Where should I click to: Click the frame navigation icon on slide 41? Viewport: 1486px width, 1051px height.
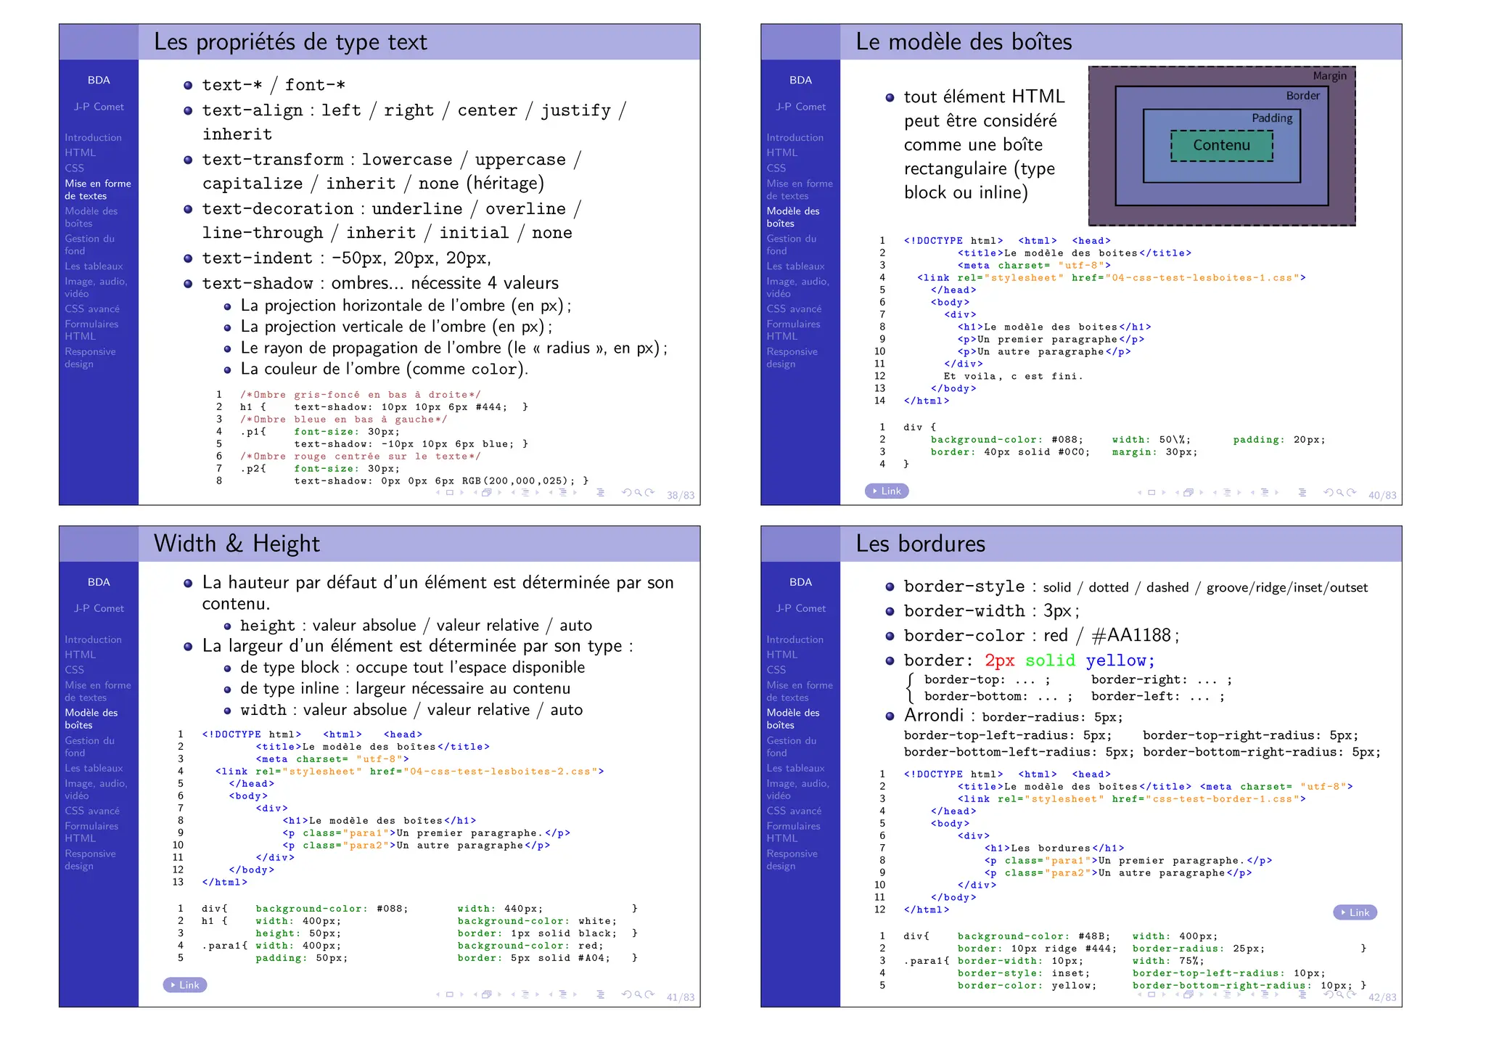(486, 994)
